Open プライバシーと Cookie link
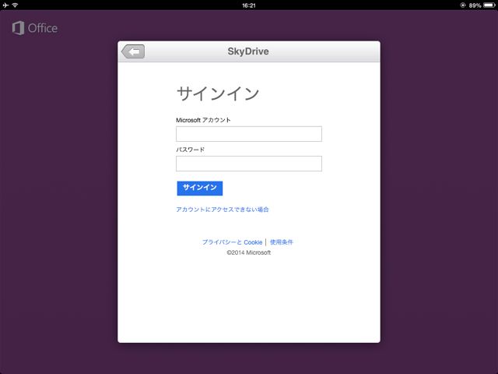The image size is (498, 374). pyautogui.click(x=232, y=242)
